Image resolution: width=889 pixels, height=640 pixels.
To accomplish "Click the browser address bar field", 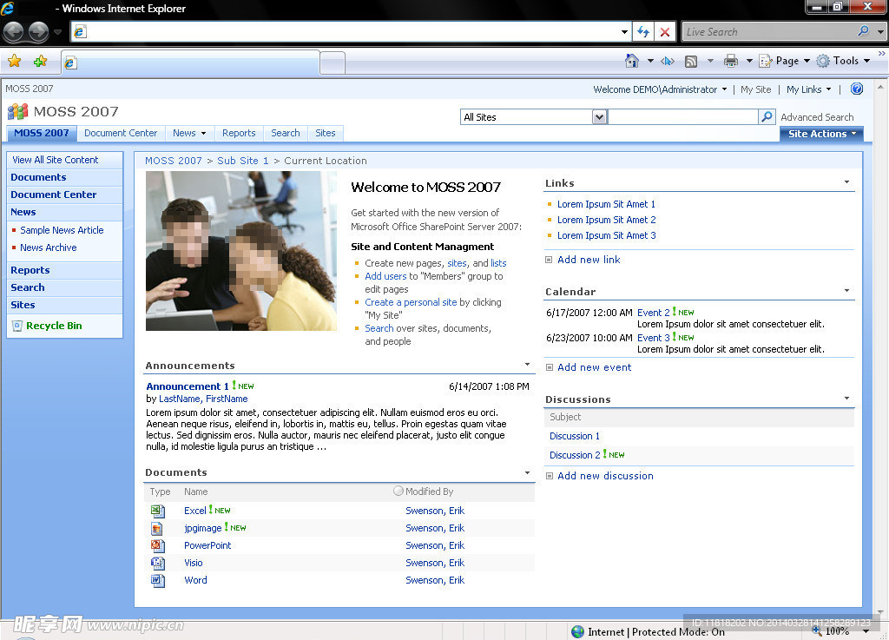I will [351, 32].
